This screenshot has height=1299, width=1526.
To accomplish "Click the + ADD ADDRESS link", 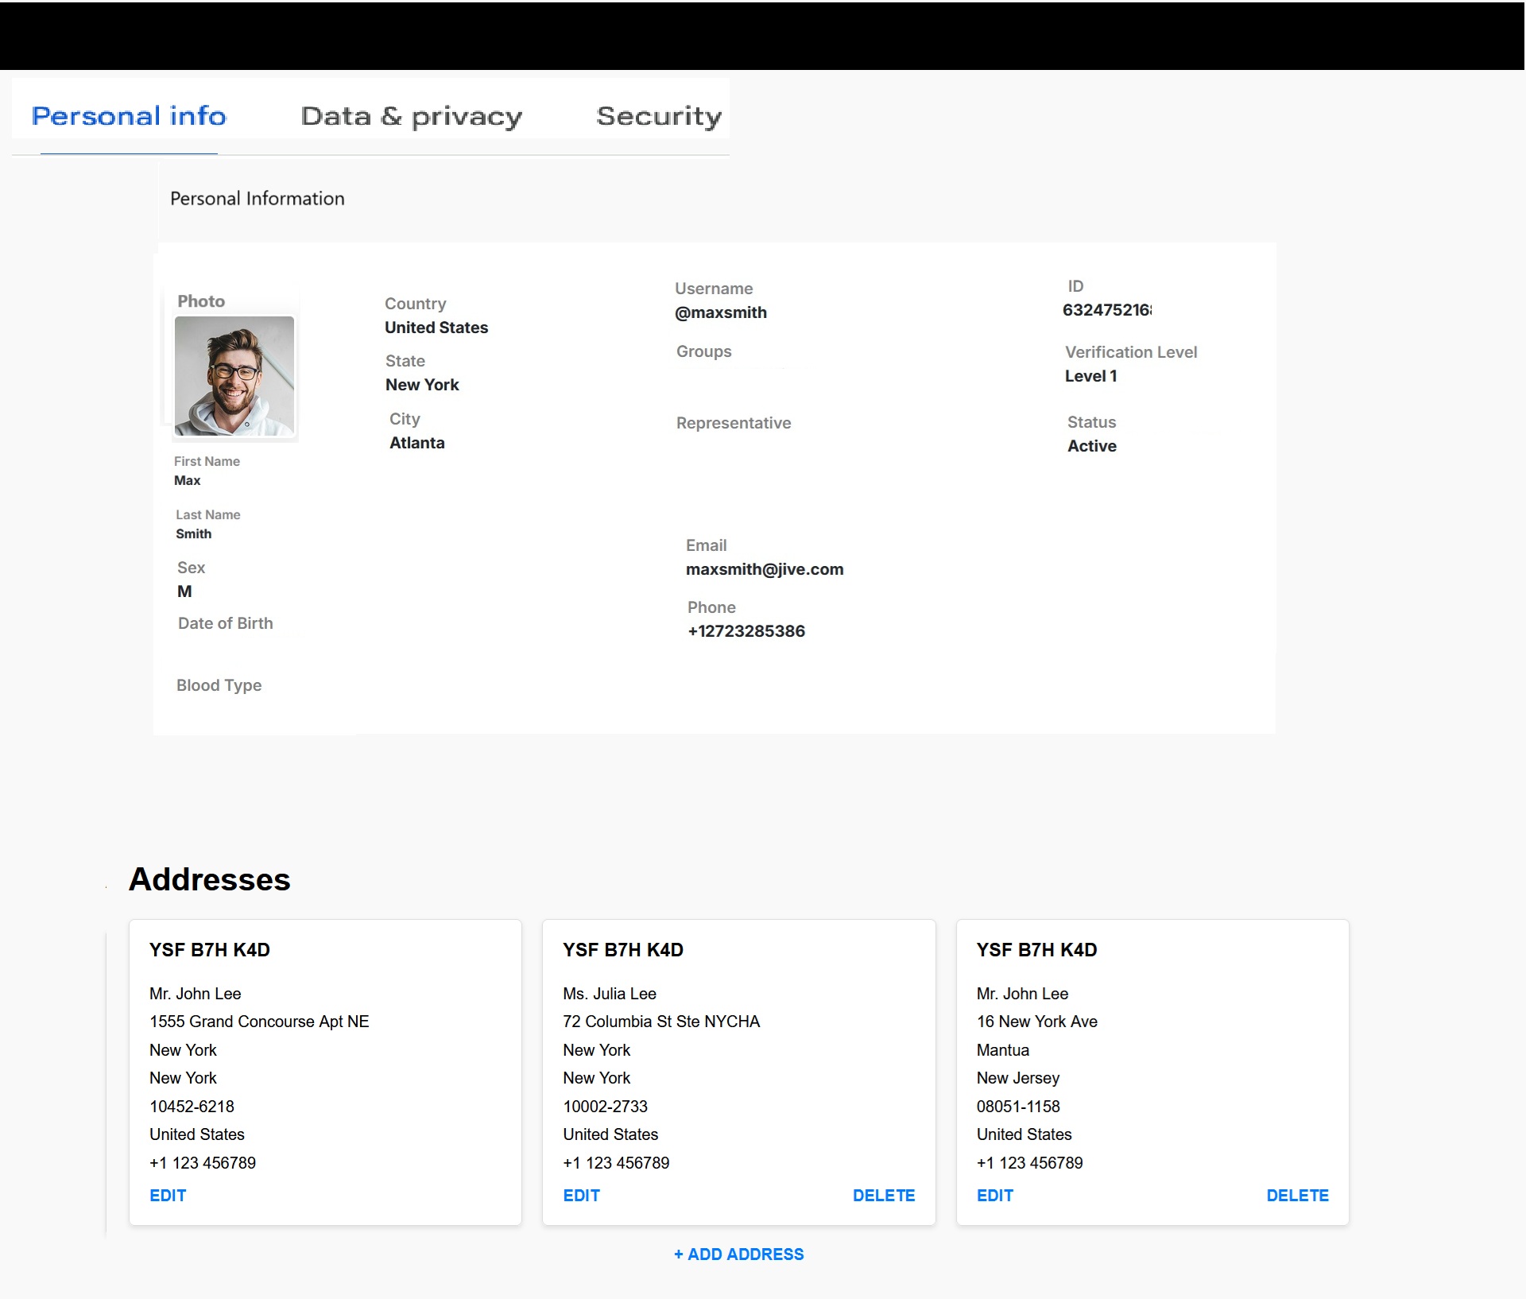I will pos(738,1254).
